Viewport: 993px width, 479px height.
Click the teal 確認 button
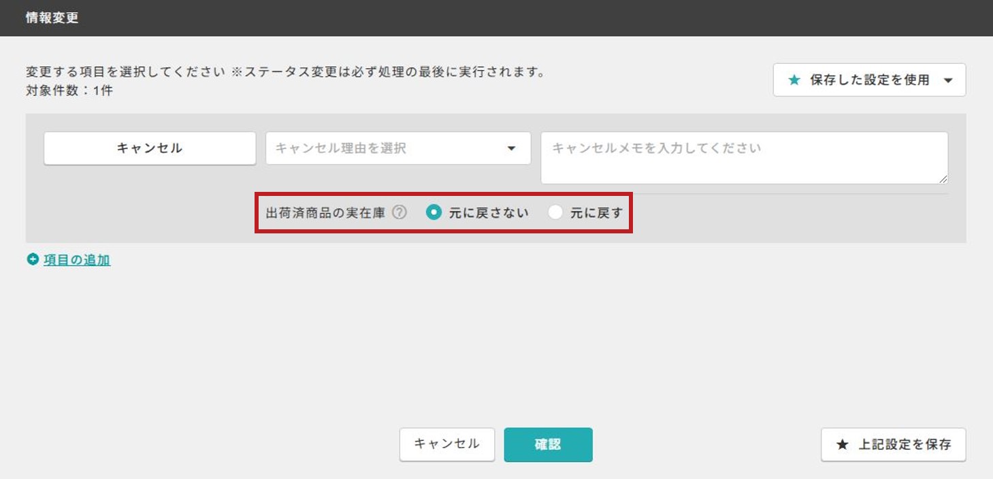point(548,444)
